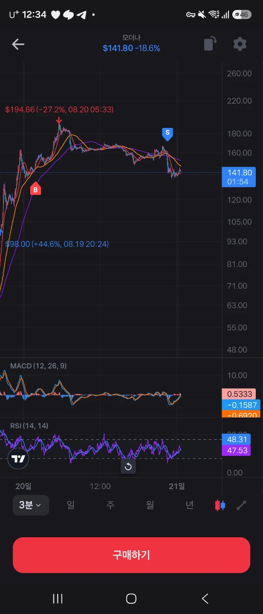Tap the MACD (12, 26, 9) label
263x614 pixels.
pos(38,366)
